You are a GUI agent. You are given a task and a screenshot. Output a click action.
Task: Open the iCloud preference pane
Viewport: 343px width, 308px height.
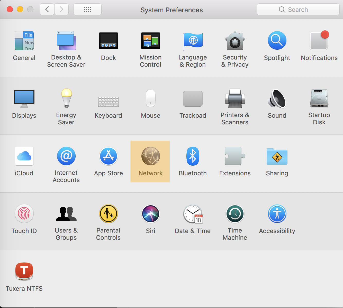click(24, 161)
